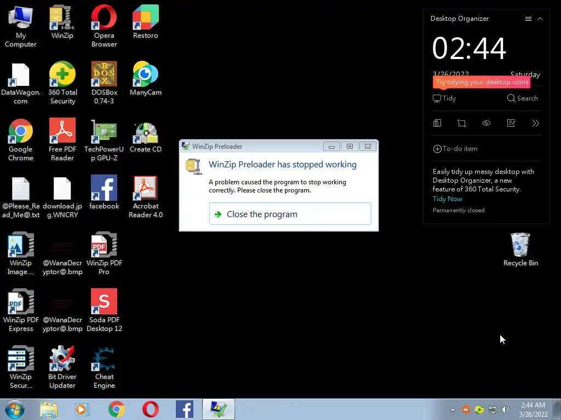Open the Restoro desktop shortcut

(146, 21)
